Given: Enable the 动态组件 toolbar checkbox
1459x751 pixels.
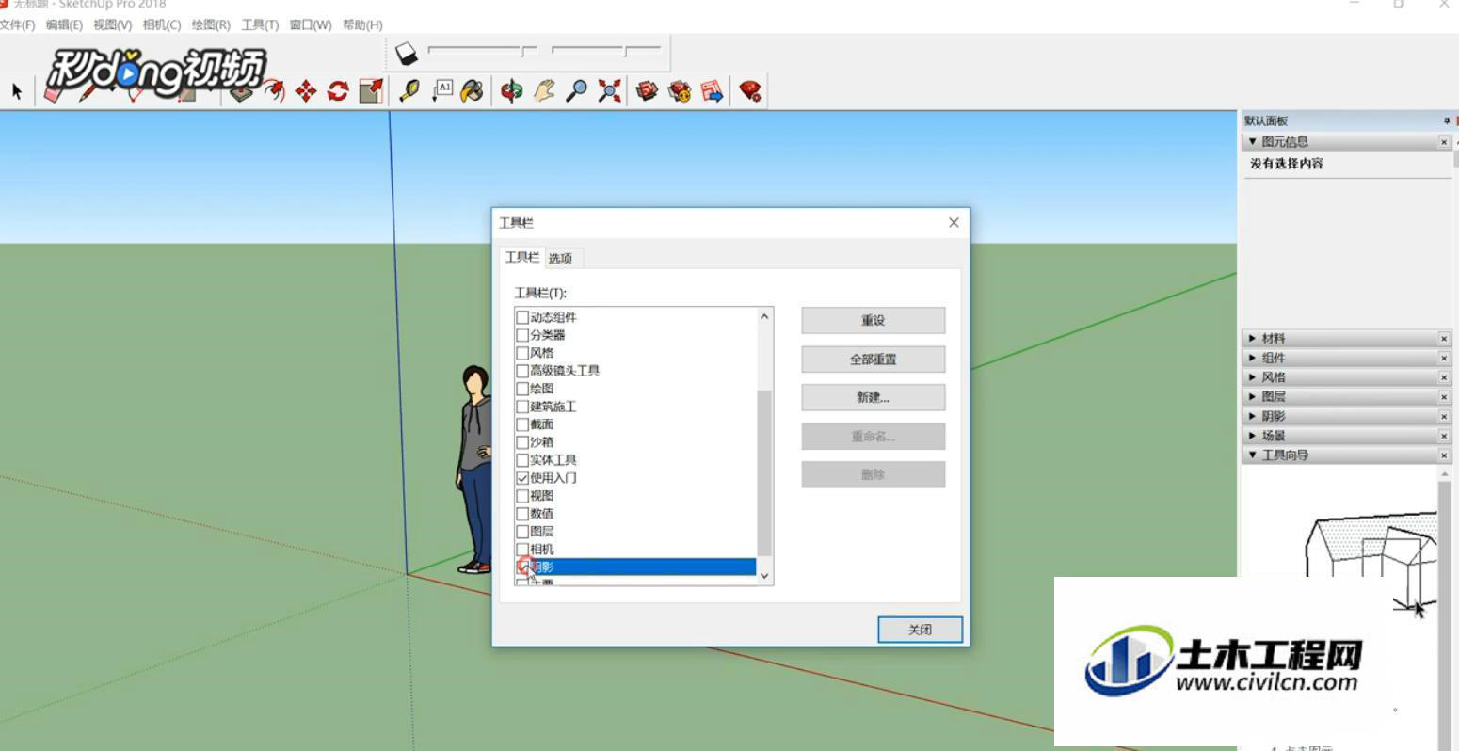Looking at the screenshot, I should (522, 317).
